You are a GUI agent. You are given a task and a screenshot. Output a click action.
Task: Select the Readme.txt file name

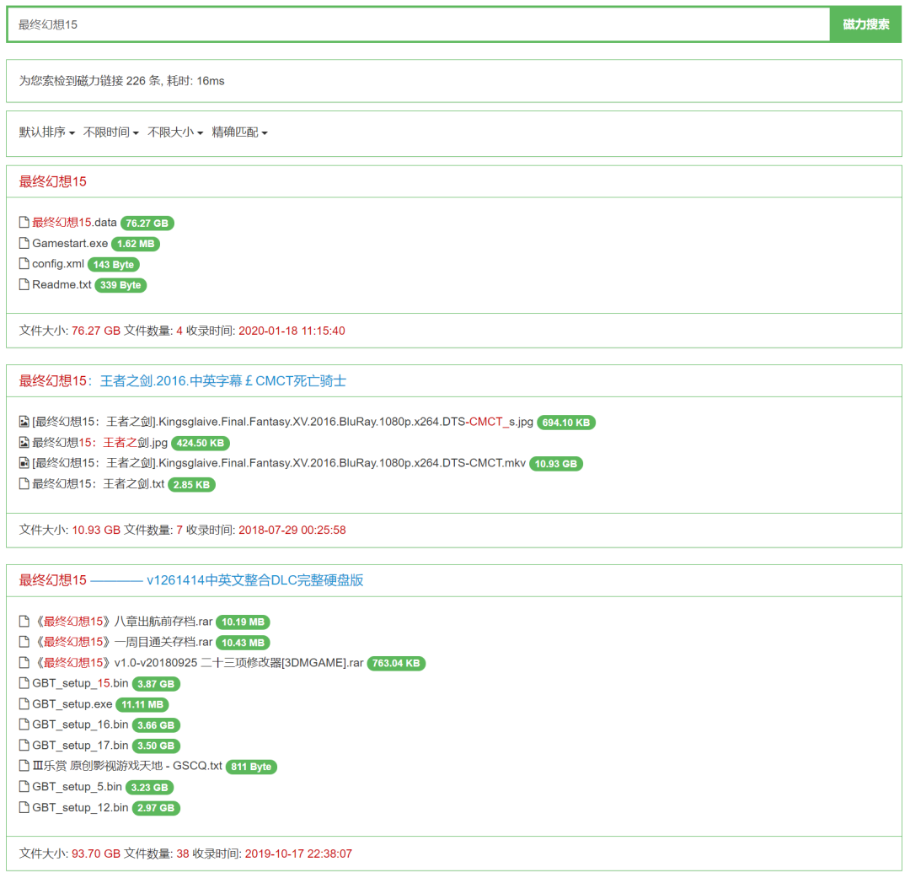click(x=62, y=284)
